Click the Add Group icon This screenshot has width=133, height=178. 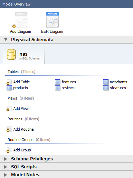pos(9,150)
